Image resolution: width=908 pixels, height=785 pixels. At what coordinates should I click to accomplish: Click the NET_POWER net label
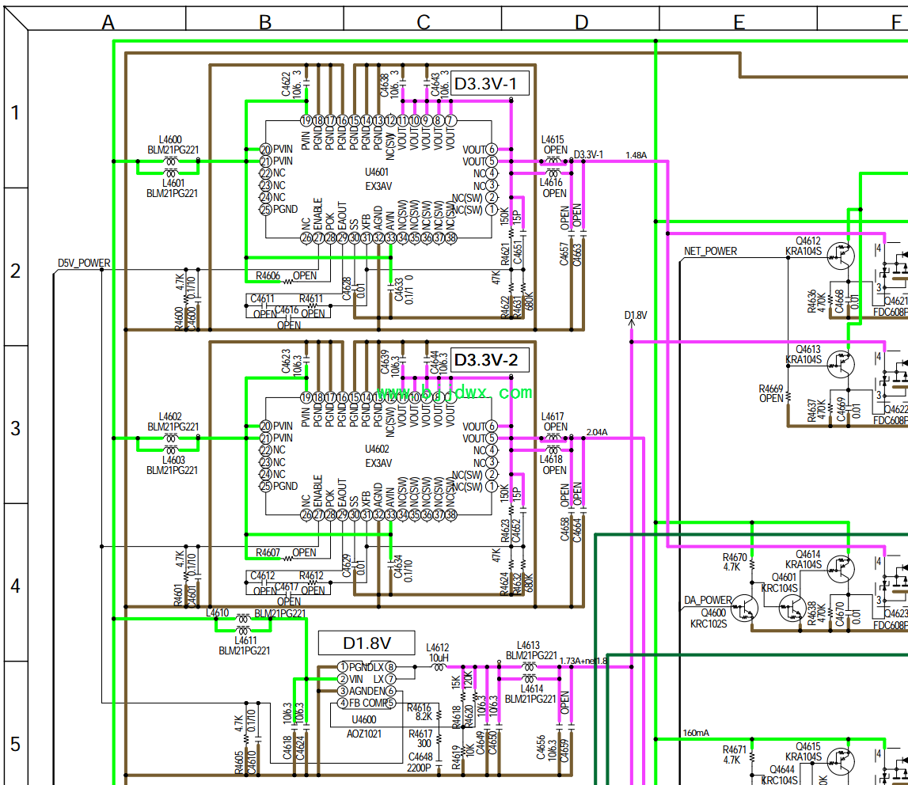(711, 251)
